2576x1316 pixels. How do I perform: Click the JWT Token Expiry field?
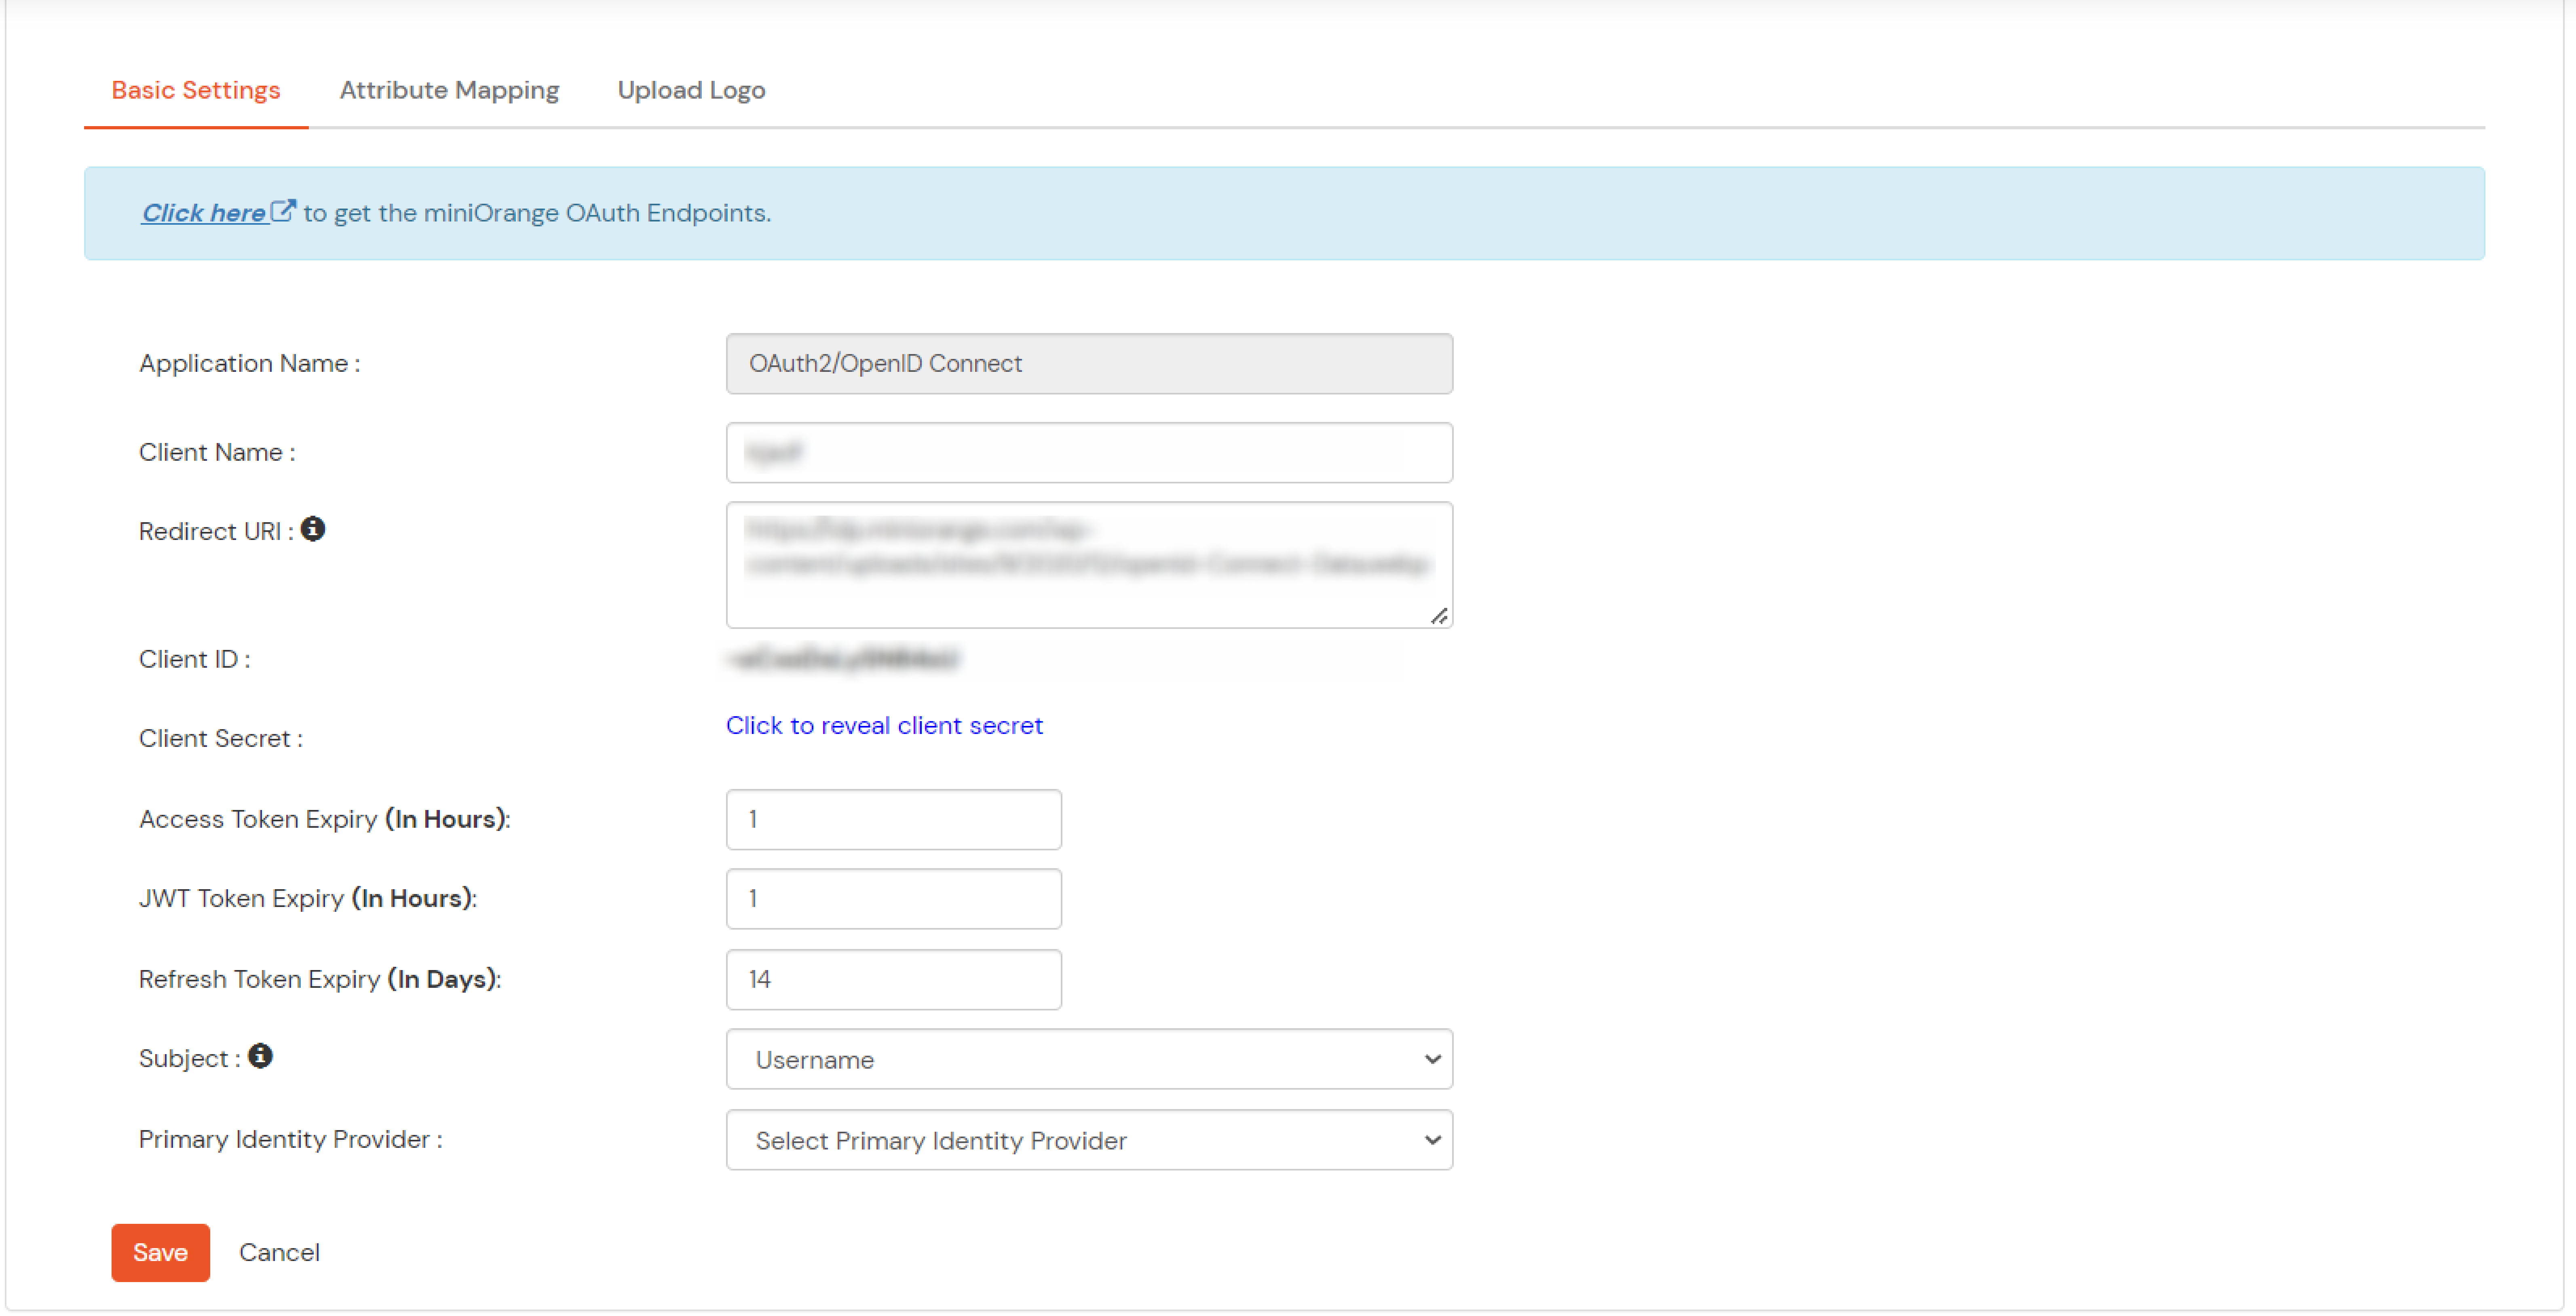click(x=893, y=898)
